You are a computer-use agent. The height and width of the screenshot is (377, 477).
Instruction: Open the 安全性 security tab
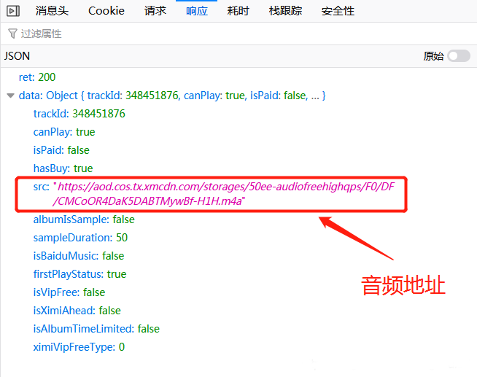[338, 10]
